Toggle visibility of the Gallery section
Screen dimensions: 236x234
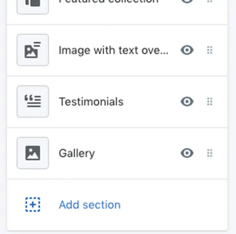click(187, 153)
